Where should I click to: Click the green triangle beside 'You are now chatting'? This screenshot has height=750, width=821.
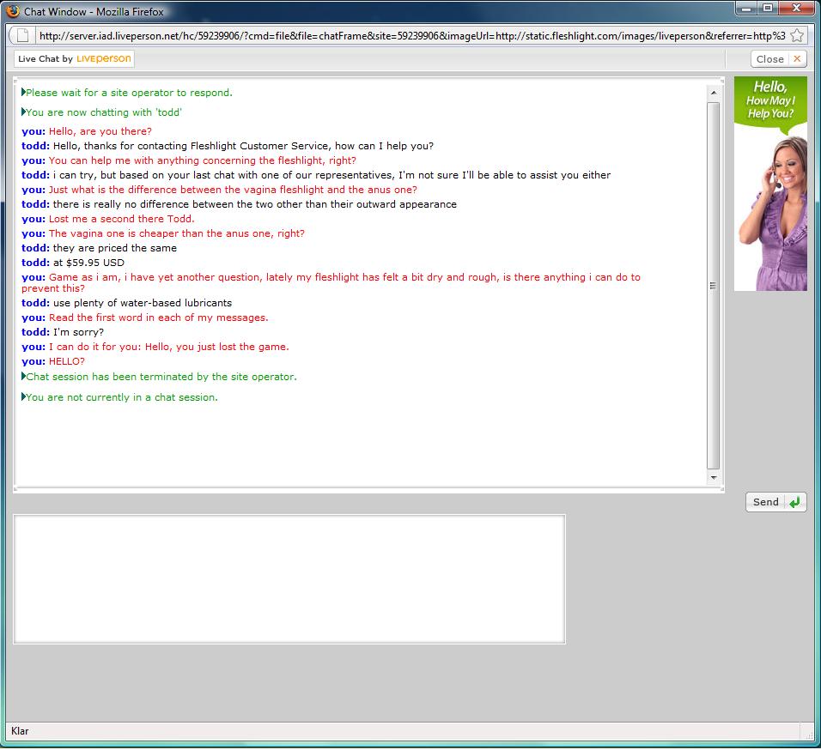point(23,112)
